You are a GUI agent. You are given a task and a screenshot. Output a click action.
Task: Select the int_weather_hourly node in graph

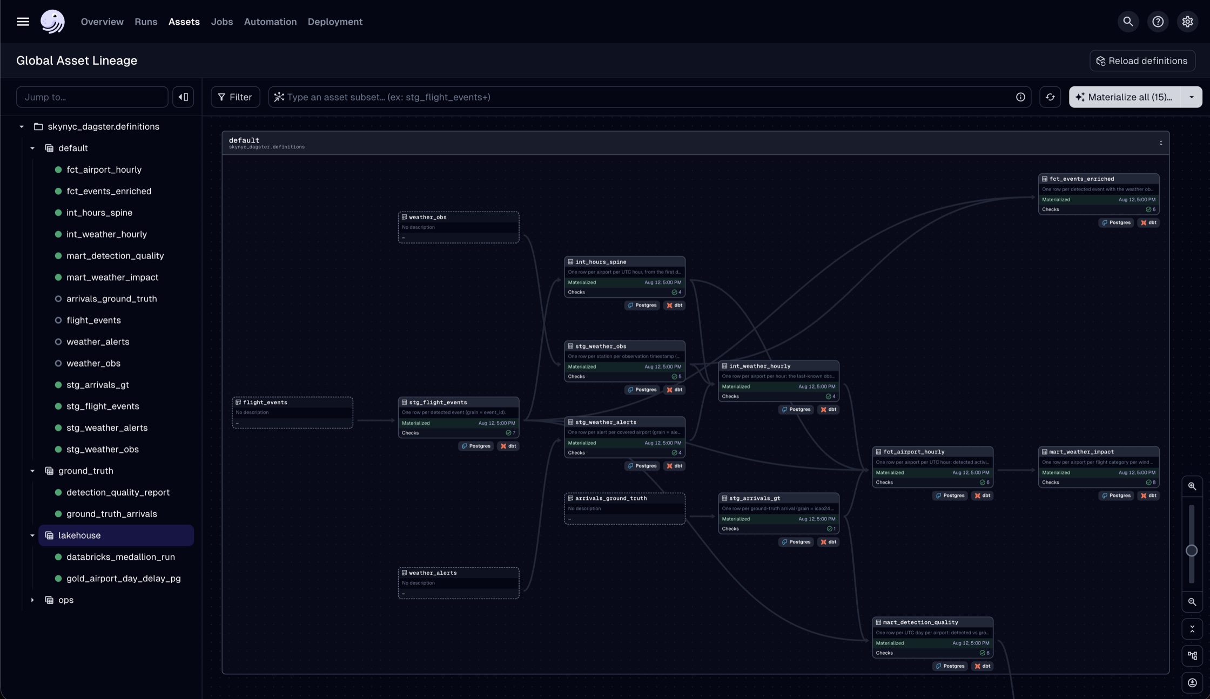click(x=778, y=381)
